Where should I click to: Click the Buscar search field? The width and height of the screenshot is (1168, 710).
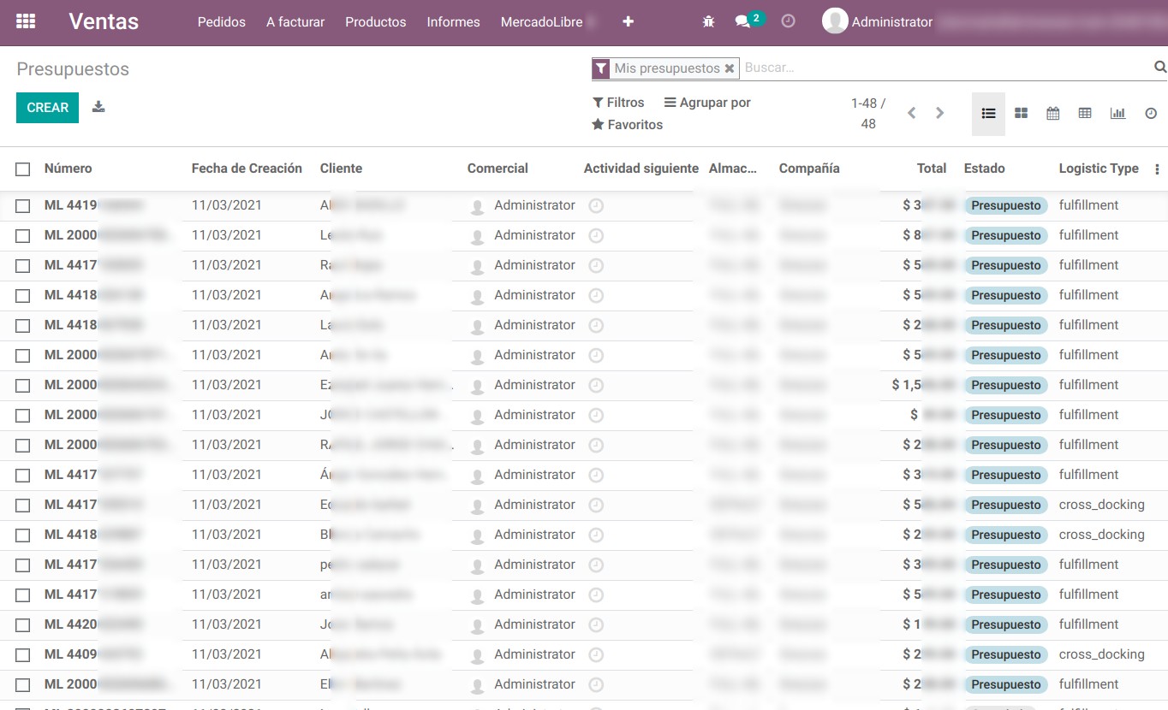coord(942,68)
